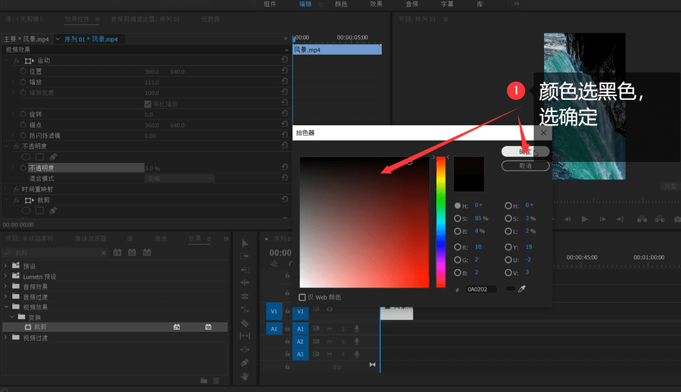
Task: Confirm color with the 确定 button
Action: 525,151
